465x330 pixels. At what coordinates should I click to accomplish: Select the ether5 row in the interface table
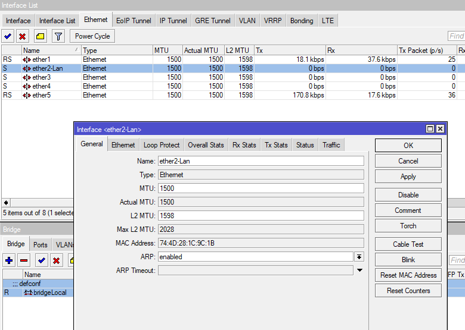click(x=42, y=95)
